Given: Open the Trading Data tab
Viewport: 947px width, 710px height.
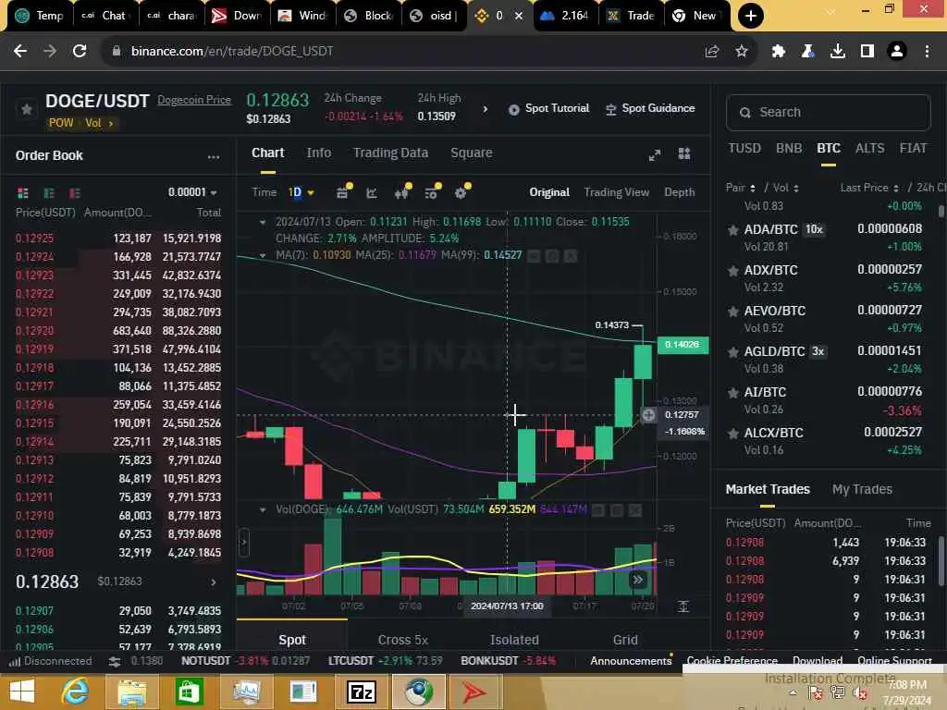Looking at the screenshot, I should click(390, 153).
